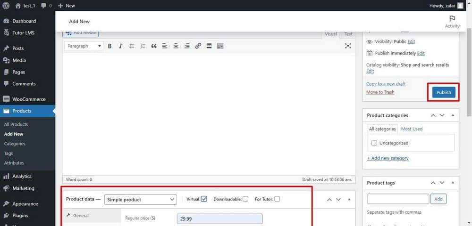Screen dimensions: 472x226
Task: Open WooCommerce menu
Action: coord(29,99)
